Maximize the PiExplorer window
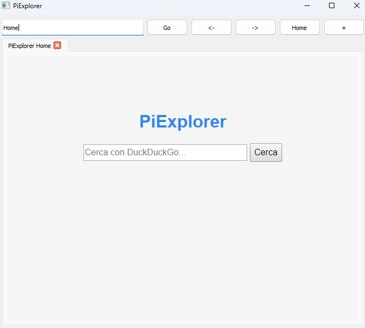This screenshot has width=365, height=328. 332,5
